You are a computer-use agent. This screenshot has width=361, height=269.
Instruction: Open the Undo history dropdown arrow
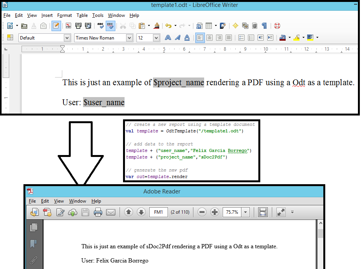click(x=175, y=26)
